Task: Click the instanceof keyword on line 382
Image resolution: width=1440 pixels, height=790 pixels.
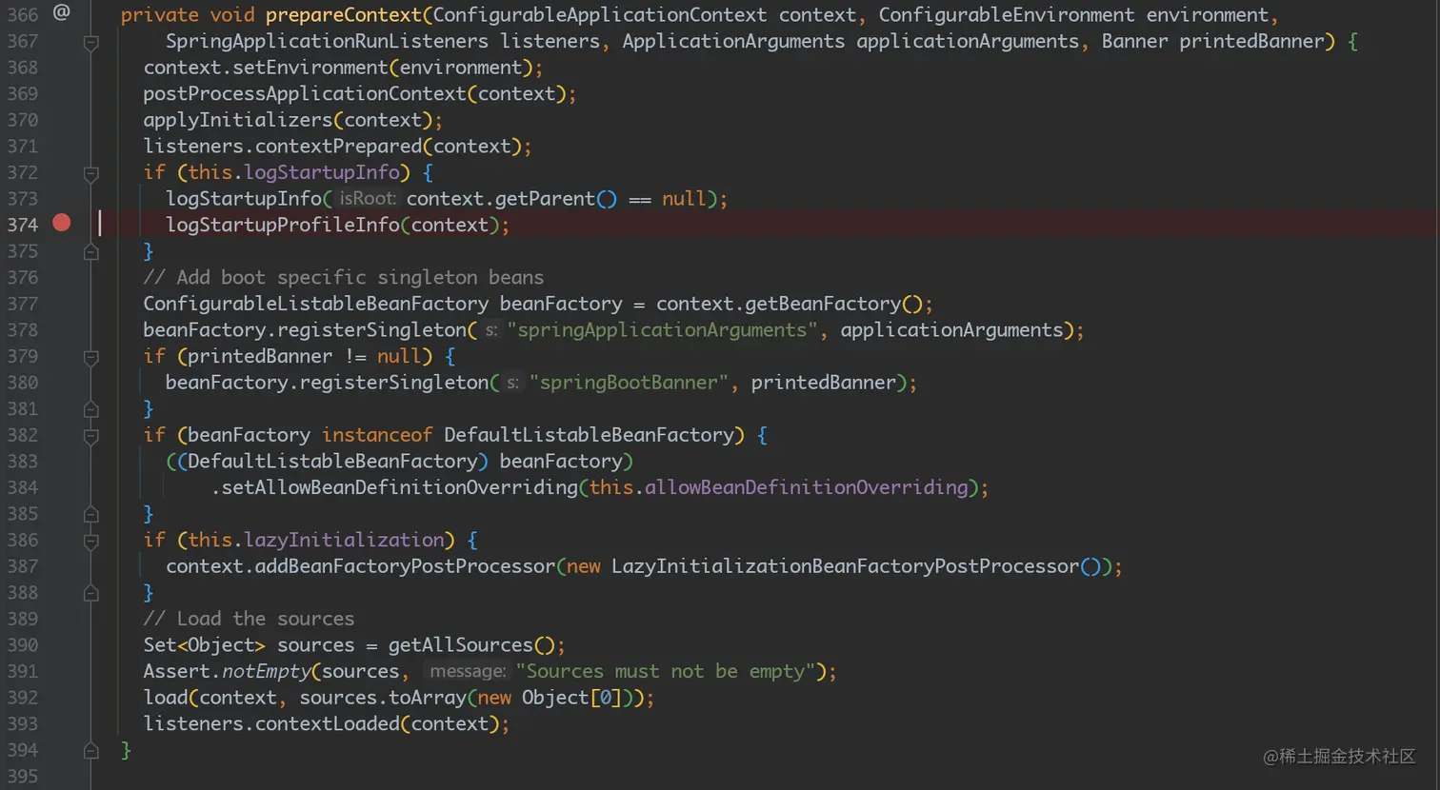Action: tap(377, 435)
